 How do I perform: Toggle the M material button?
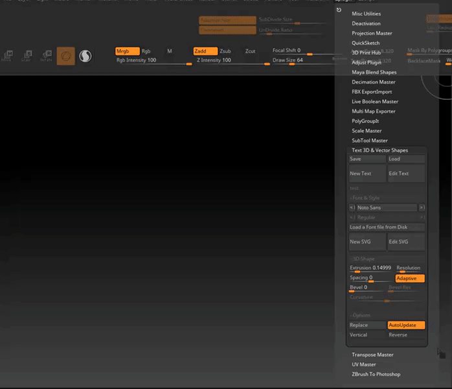coord(170,51)
